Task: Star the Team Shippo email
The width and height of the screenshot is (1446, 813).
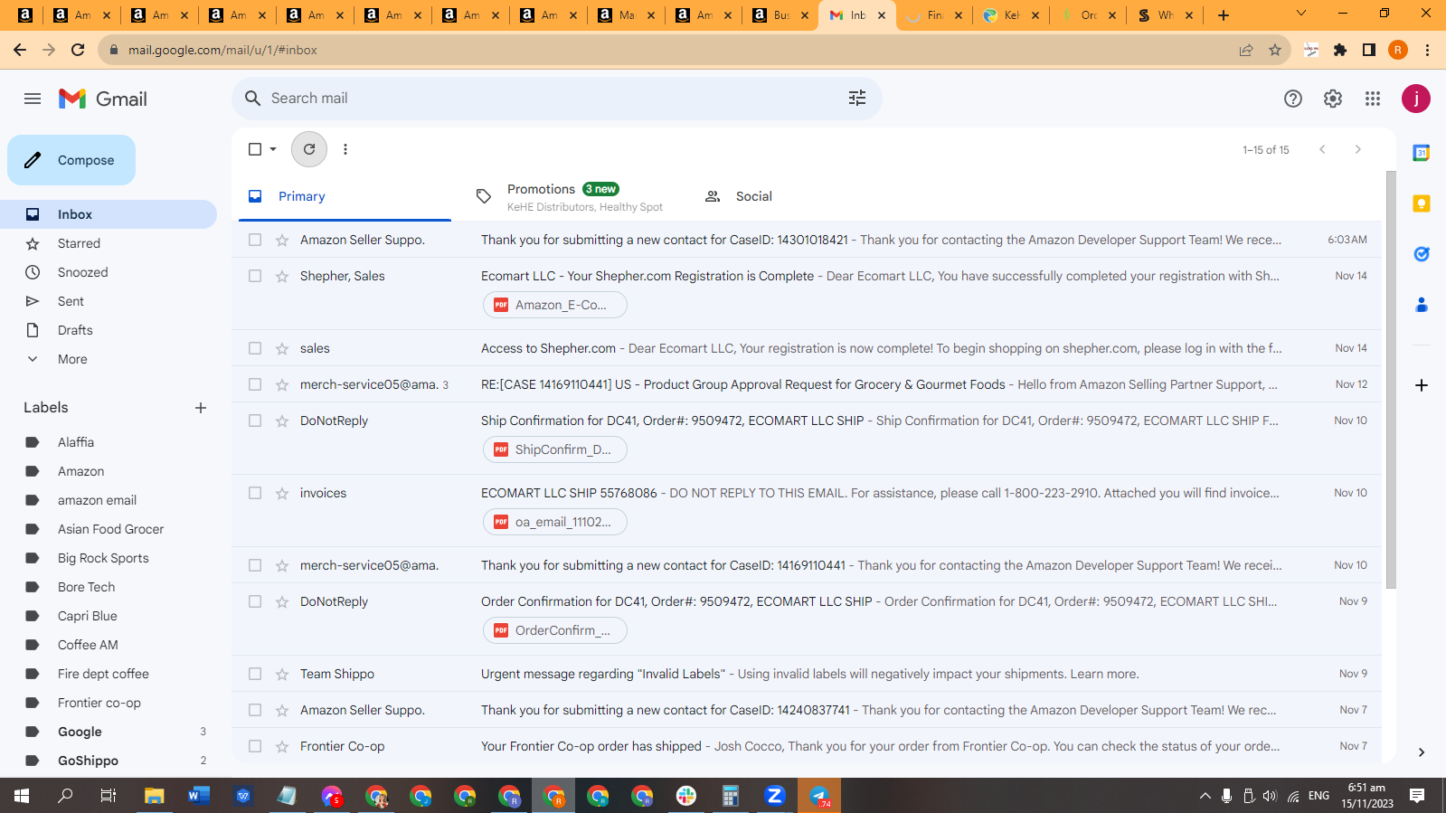Action: 282,674
